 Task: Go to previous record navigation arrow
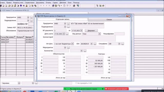tap(44, 6)
